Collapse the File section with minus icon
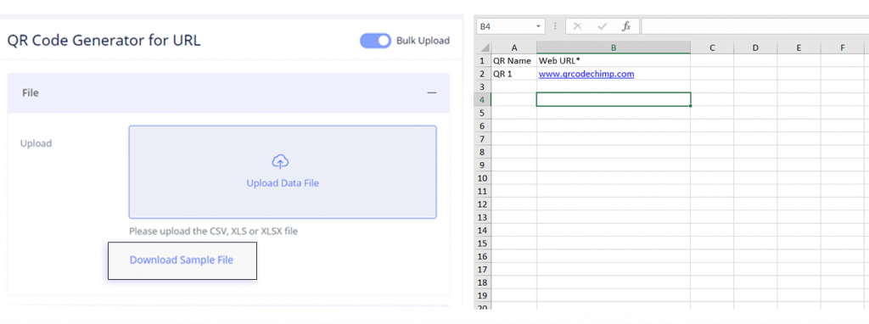 (x=432, y=93)
